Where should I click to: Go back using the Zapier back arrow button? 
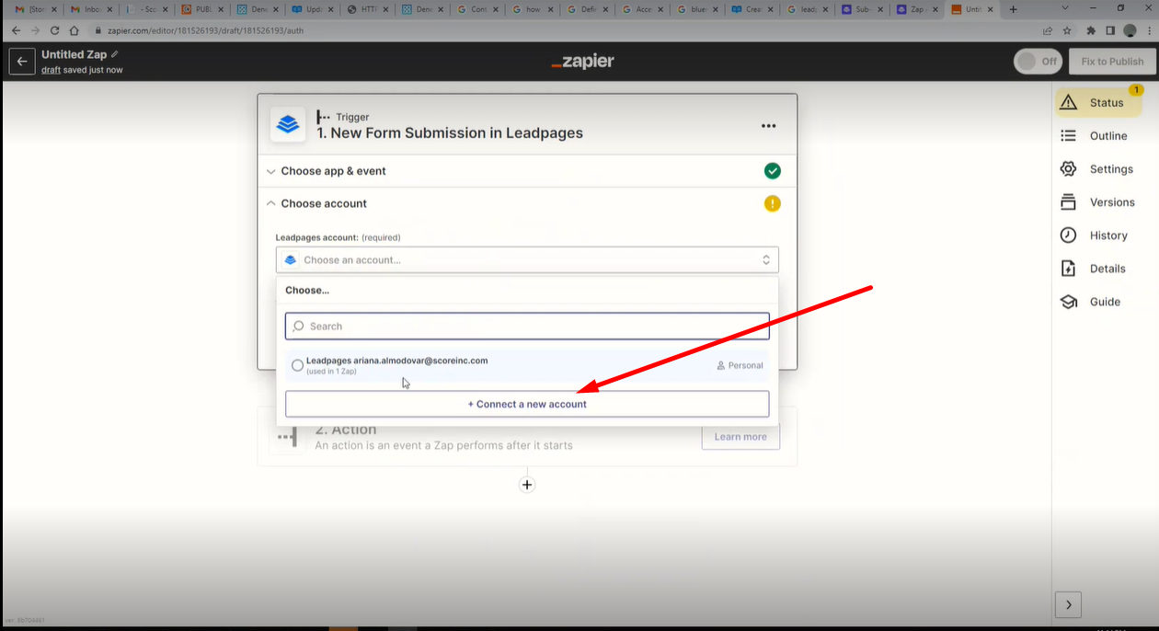[x=22, y=62]
